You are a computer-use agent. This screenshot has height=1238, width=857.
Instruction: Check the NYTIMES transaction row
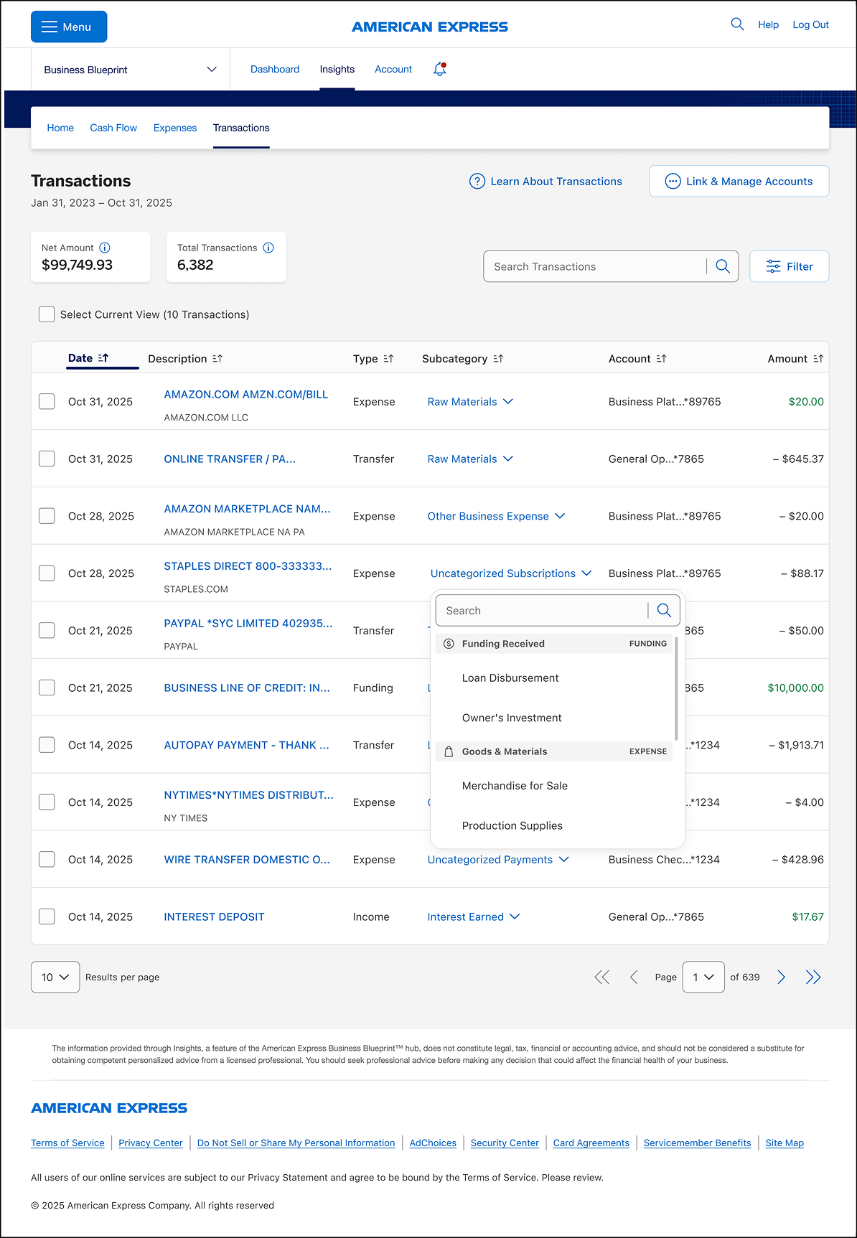pos(47,802)
